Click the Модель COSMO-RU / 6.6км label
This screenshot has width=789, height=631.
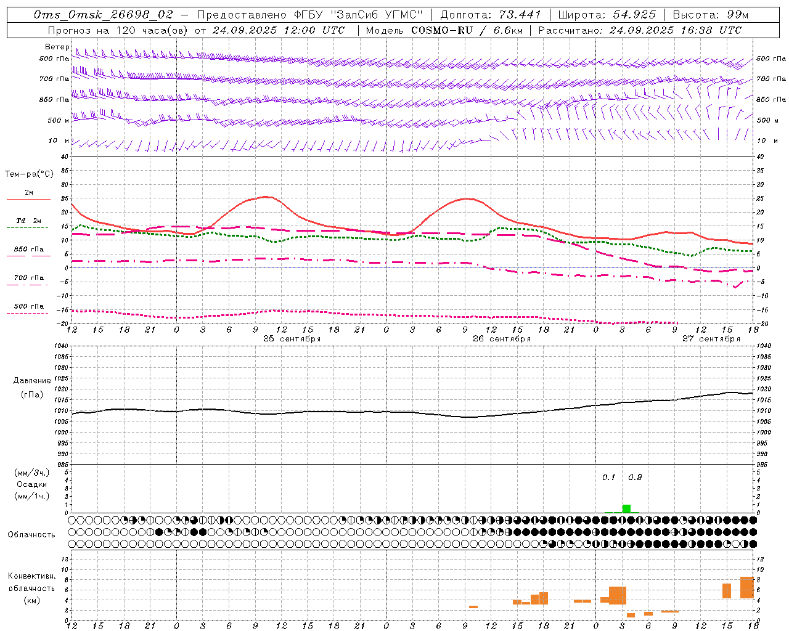[444, 30]
